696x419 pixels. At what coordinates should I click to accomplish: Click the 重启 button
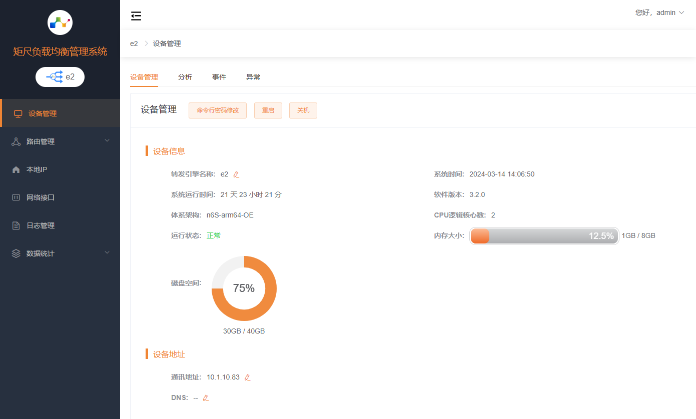pos(268,110)
